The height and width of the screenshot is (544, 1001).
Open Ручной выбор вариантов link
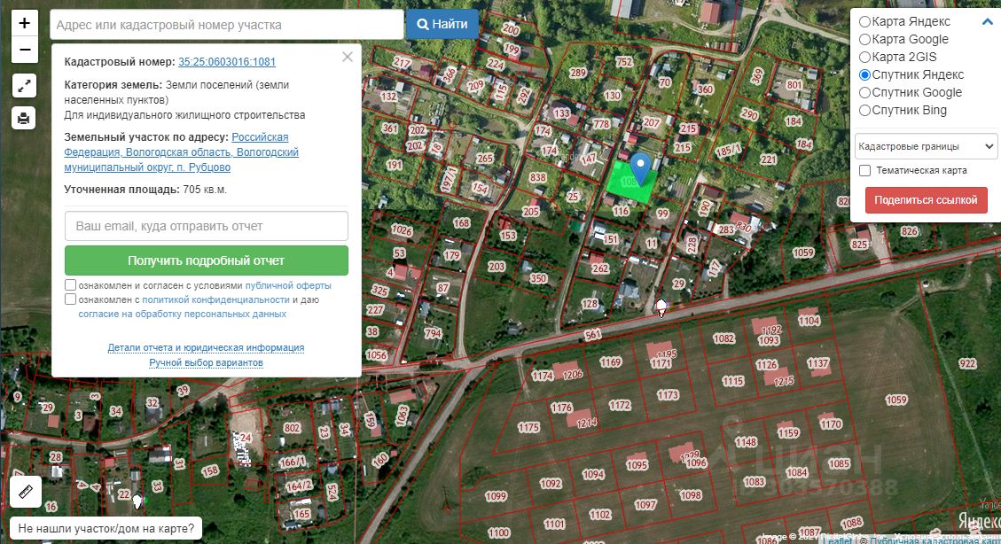[x=206, y=362]
